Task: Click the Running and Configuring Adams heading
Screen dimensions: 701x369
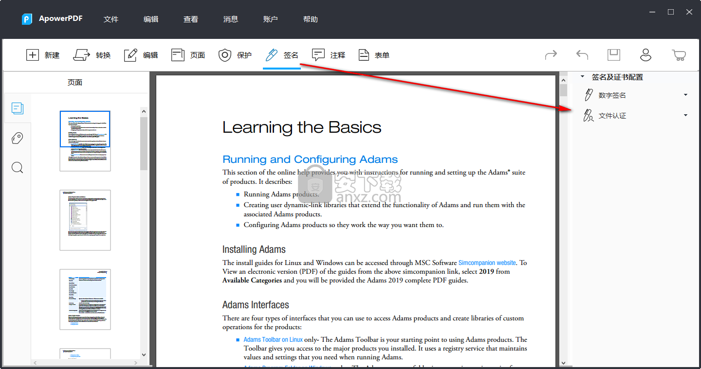Action: point(310,159)
